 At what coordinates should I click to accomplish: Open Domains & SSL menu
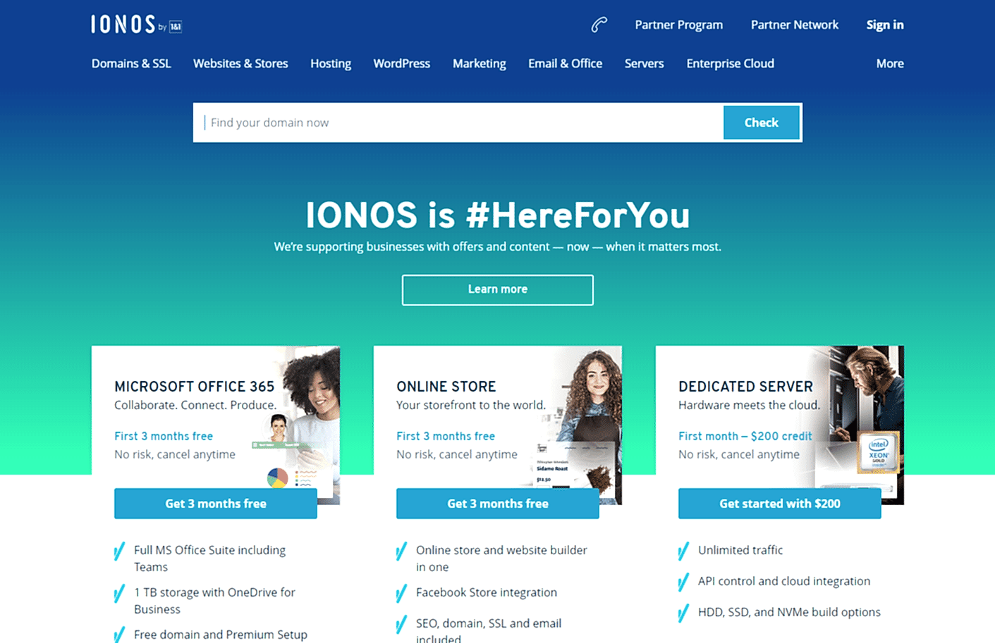tap(131, 63)
